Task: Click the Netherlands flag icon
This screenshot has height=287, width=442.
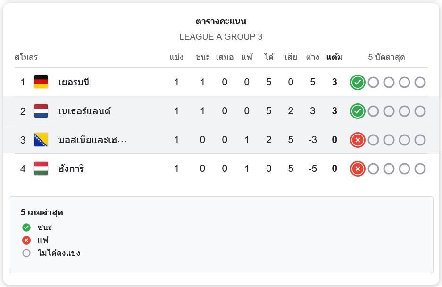Action: (41, 111)
